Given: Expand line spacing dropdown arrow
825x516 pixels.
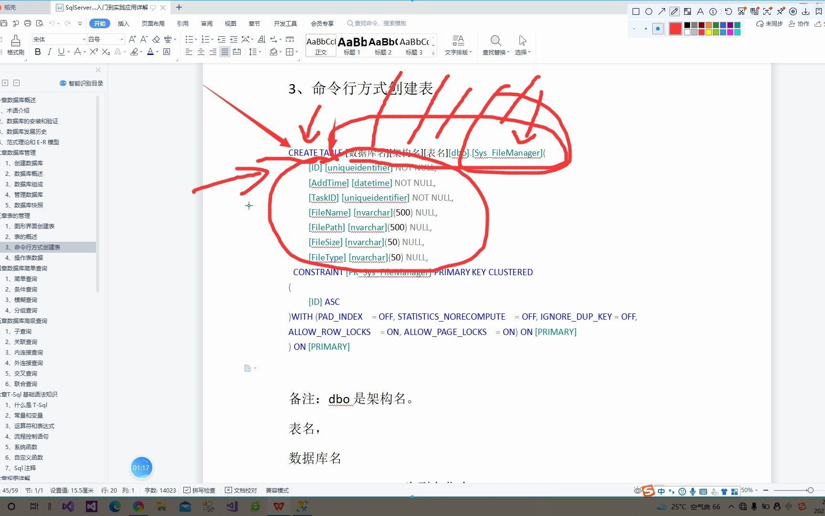Looking at the screenshot, I should [x=260, y=52].
